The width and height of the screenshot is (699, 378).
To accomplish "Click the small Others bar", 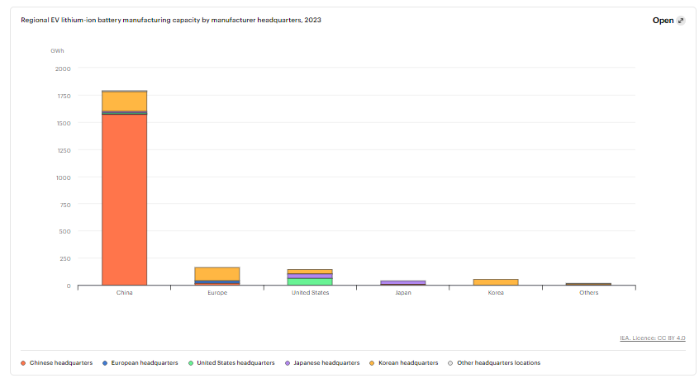I will tap(588, 284).
